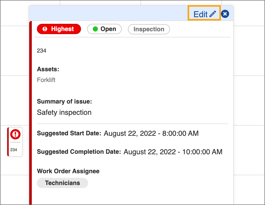Open the Forklift asset link
The width and height of the screenshot is (265, 205).
[x=46, y=80]
